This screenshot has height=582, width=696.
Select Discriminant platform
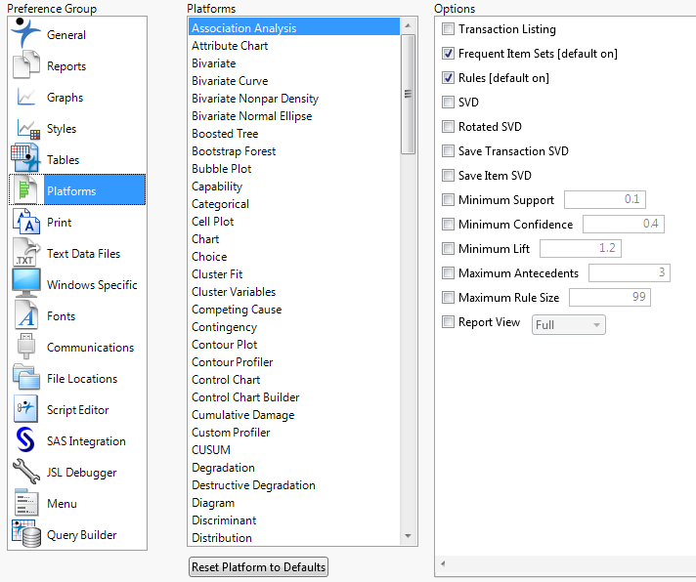coord(294,520)
